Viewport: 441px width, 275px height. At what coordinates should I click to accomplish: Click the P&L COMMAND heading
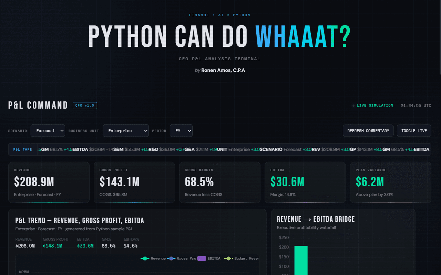coord(38,105)
